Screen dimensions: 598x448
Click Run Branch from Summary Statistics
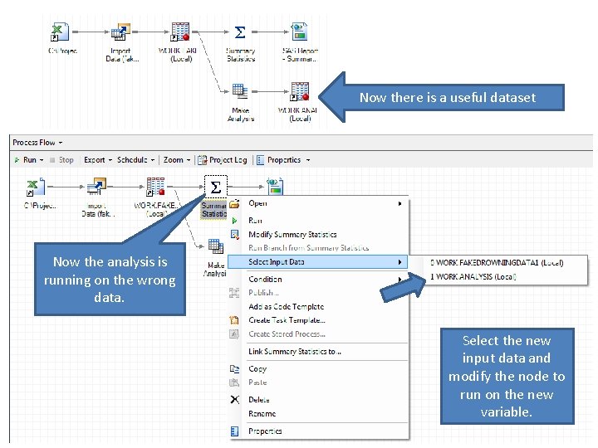click(x=308, y=247)
